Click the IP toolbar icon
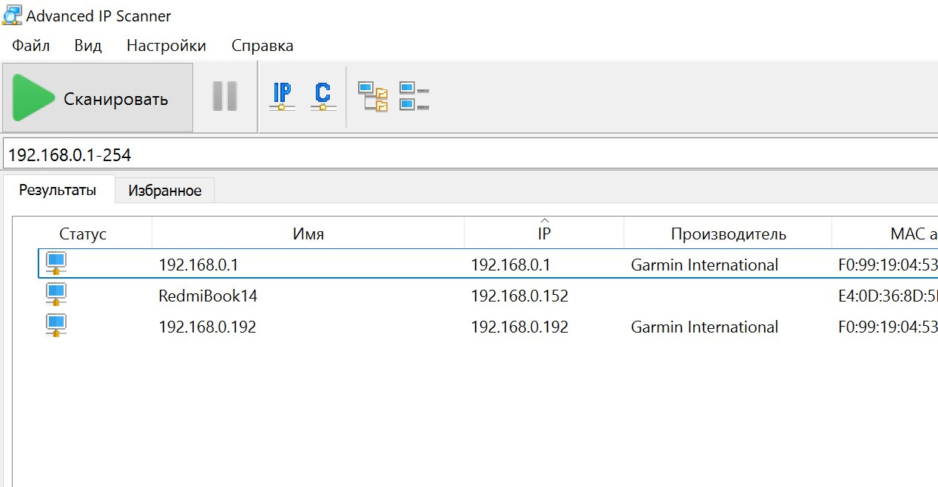The height and width of the screenshot is (487, 938). pos(282,97)
